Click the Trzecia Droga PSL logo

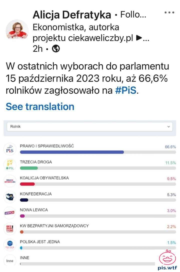click(10, 165)
